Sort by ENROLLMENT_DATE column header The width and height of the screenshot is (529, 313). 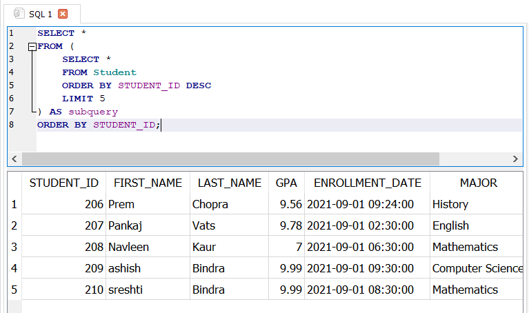[368, 183]
